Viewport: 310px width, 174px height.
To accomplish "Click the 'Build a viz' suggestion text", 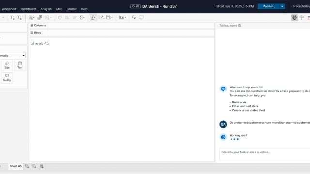I will [x=239, y=102].
